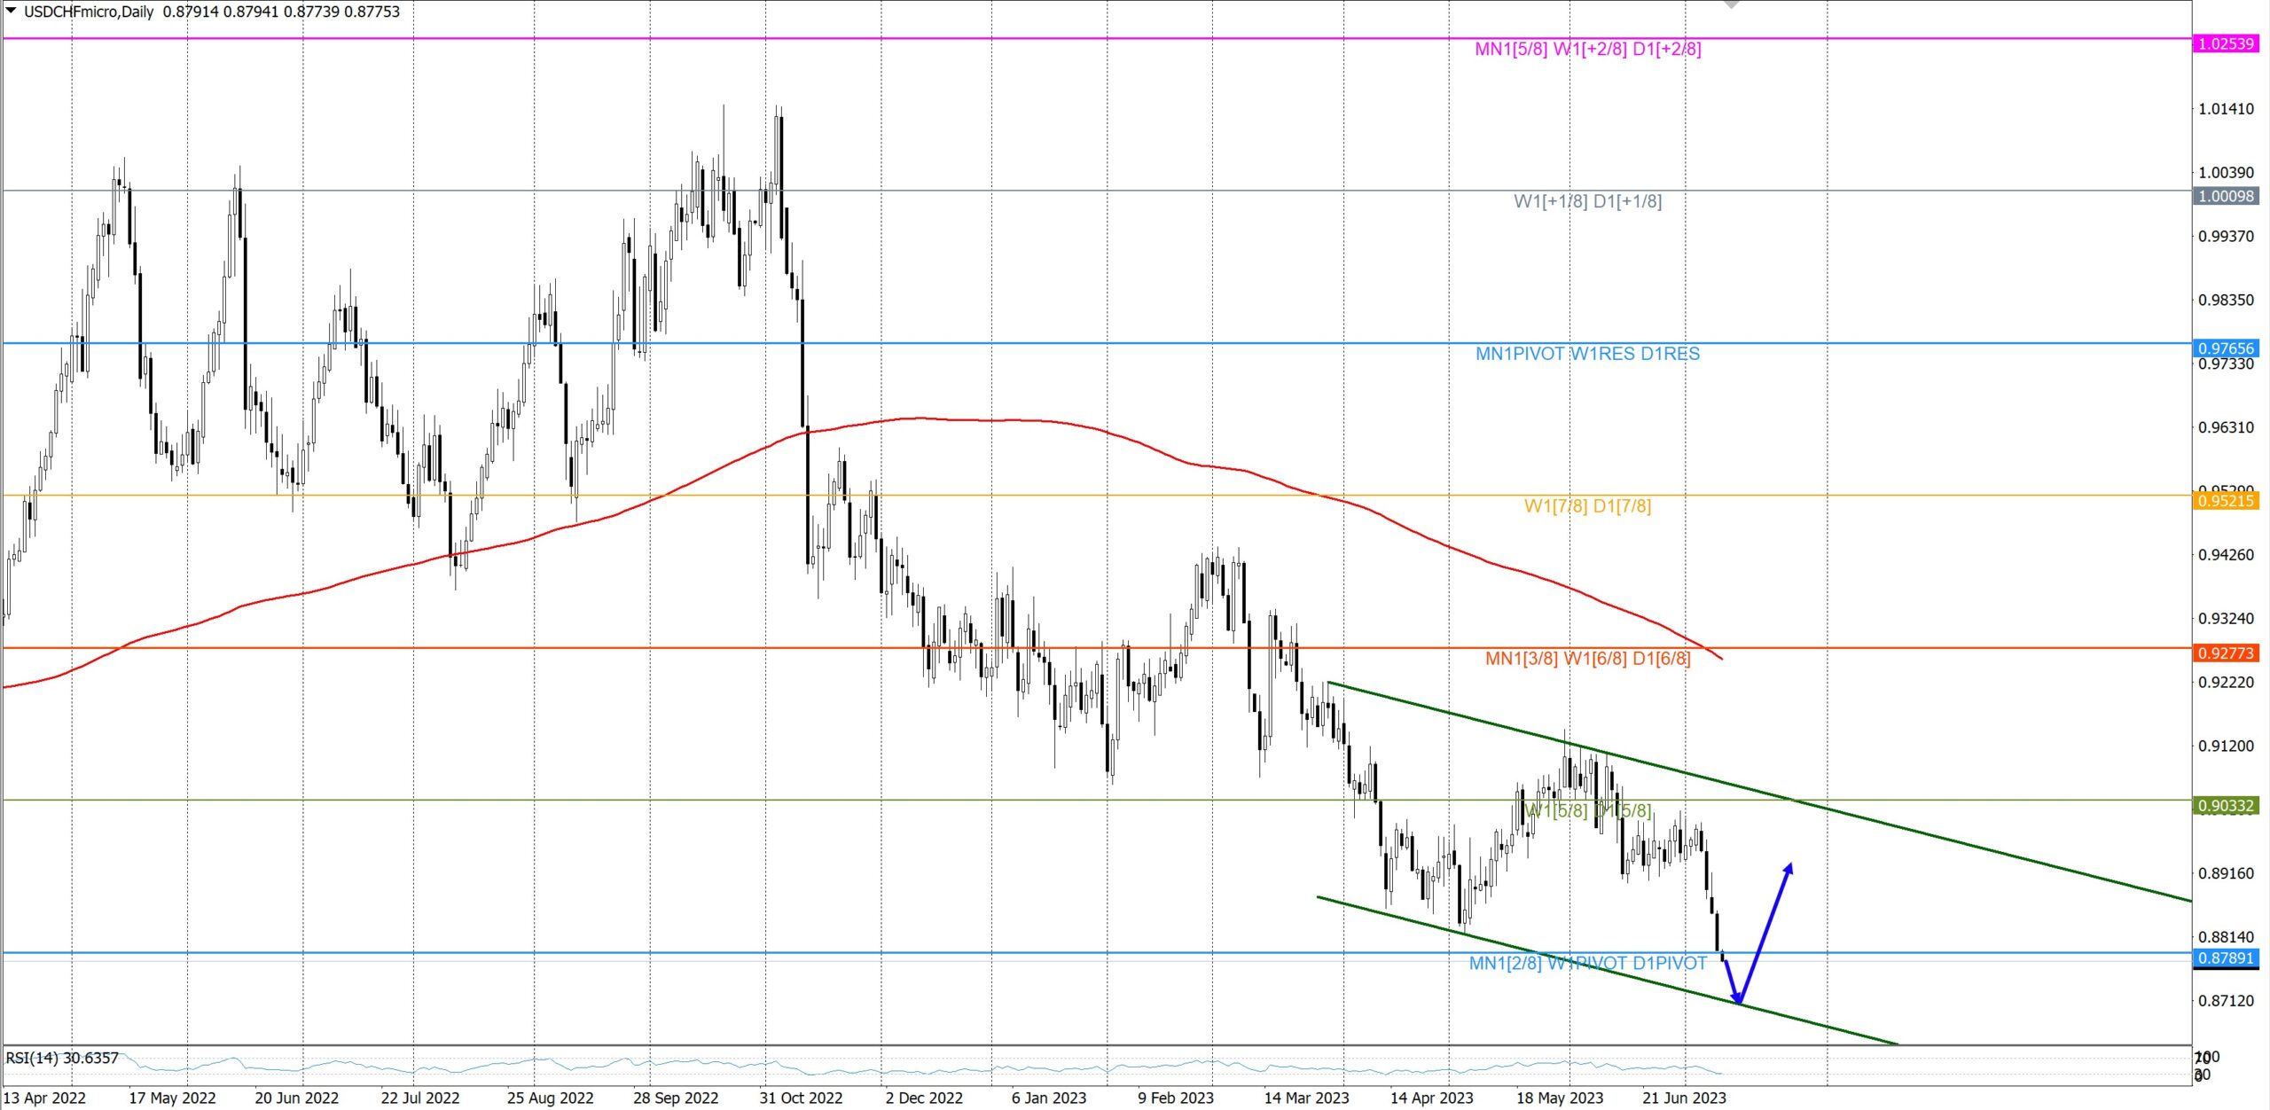
Task: Click the black triangle beside USDCHFmicro title
Action: click(x=12, y=11)
